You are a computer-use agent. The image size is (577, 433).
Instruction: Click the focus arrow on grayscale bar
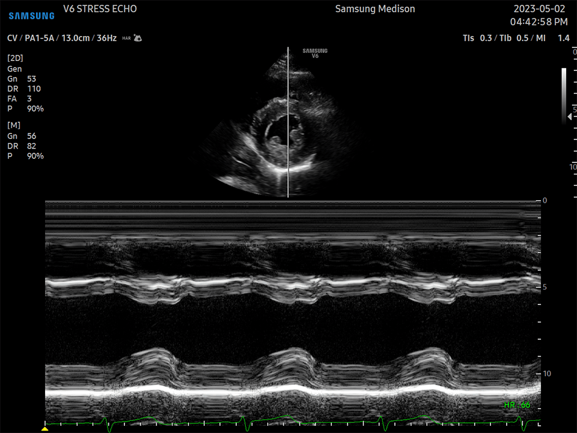pos(569,116)
